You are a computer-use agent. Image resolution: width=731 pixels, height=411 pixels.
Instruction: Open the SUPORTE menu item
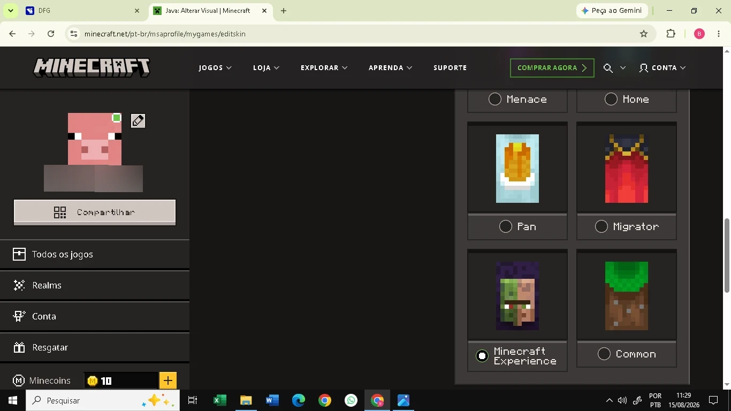pos(450,68)
